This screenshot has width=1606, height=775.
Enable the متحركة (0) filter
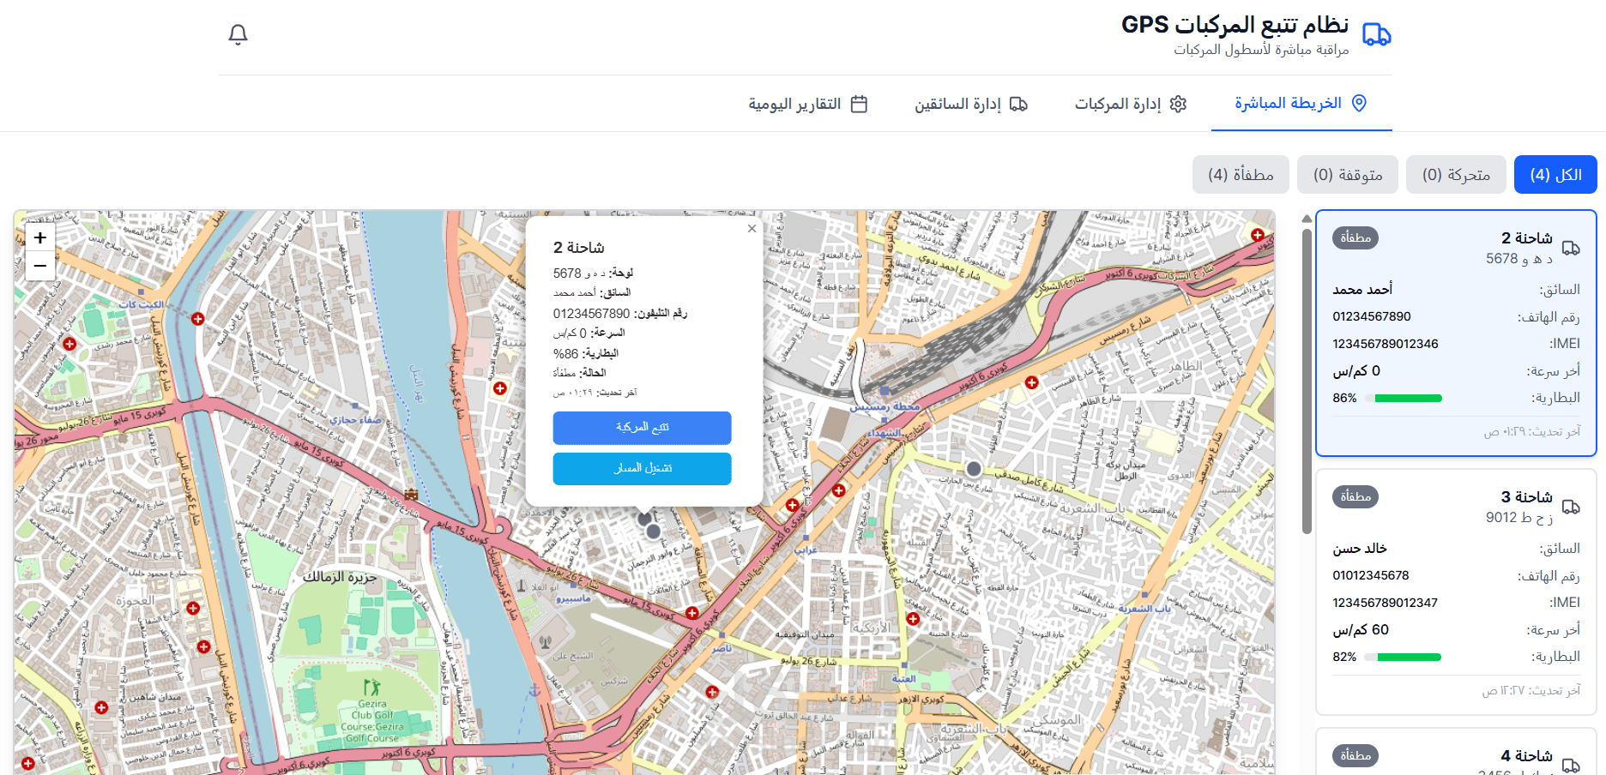[x=1456, y=174]
